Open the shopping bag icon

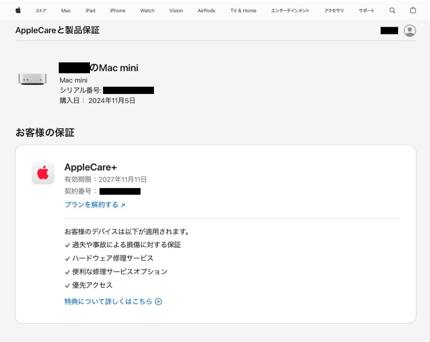tap(413, 10)
